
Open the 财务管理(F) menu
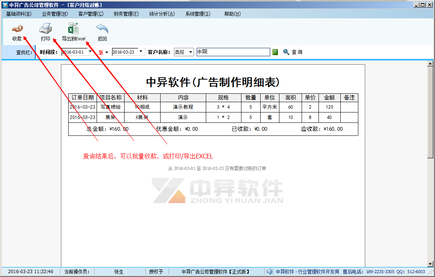126,13
